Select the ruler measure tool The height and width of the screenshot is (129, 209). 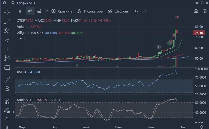(7, 80)
